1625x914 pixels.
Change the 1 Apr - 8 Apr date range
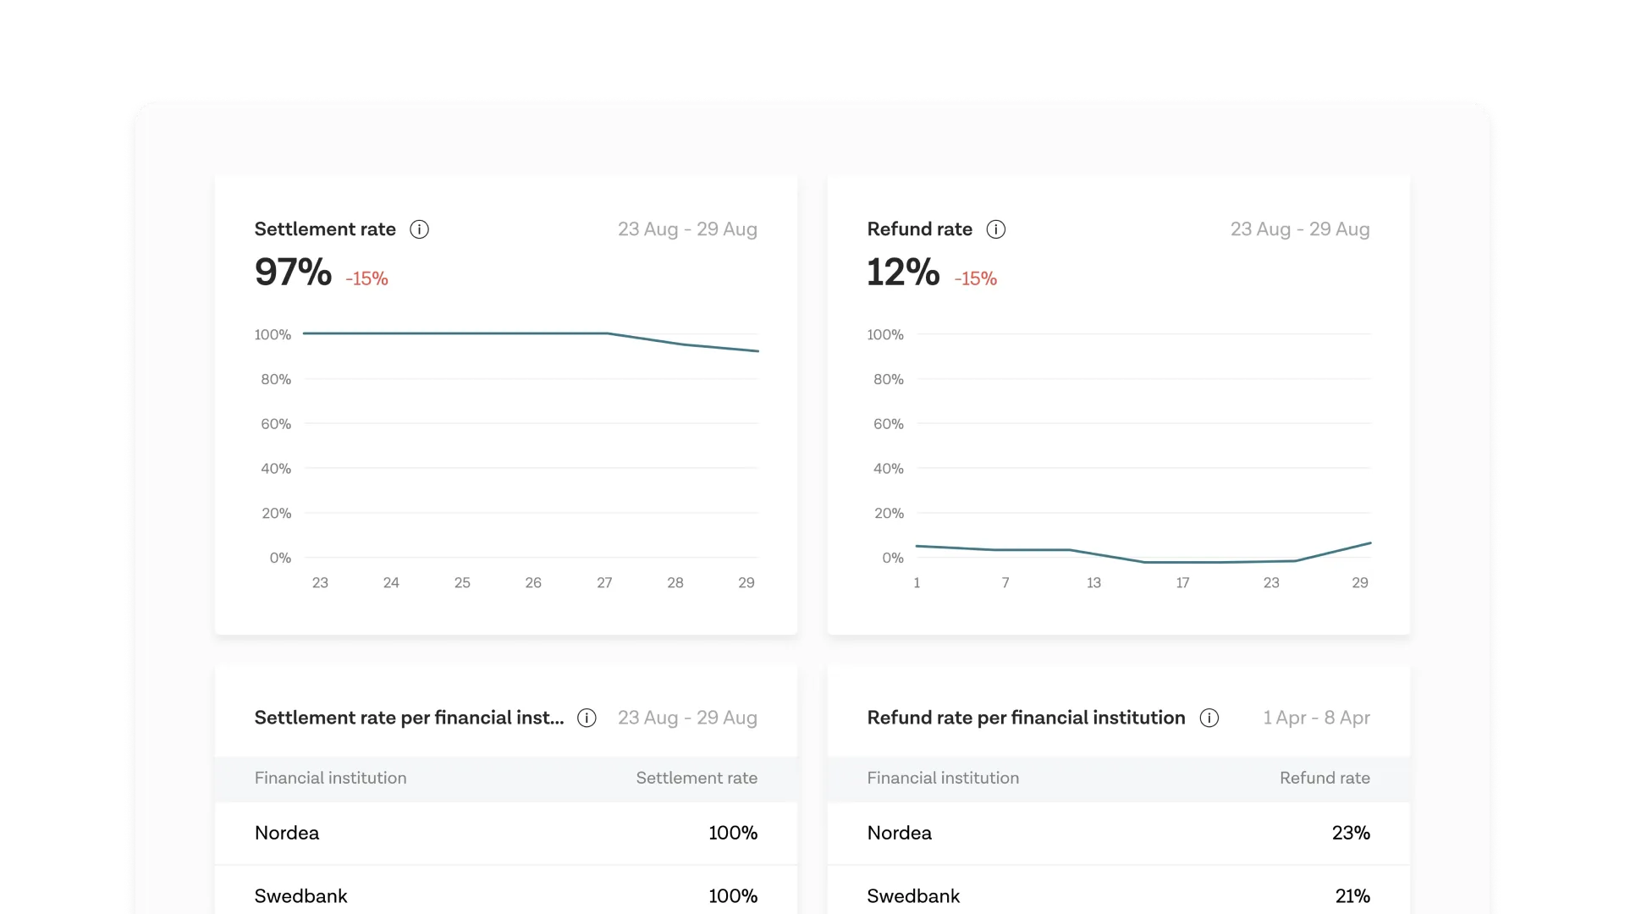click(x=1316, y=718)
